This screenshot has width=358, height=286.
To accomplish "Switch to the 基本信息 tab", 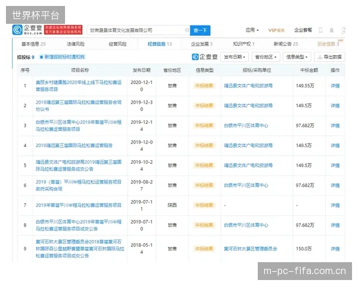I will click(33, 43).
